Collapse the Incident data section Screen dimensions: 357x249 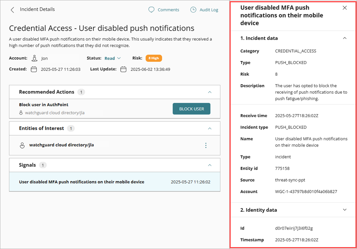tap(345, 38)
